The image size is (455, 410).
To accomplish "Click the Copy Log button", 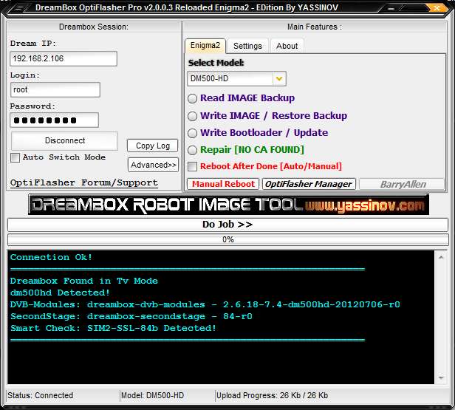I will point(153,146).
